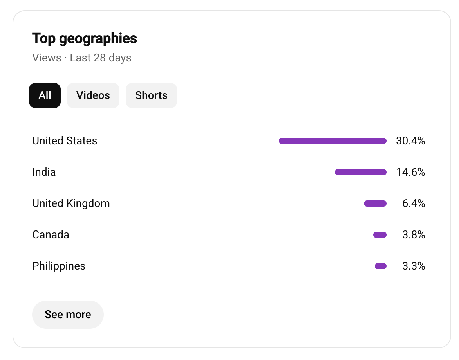Screen dimensions: 459x360
Task: Click the See more button
Action: [x=68, y=314]
